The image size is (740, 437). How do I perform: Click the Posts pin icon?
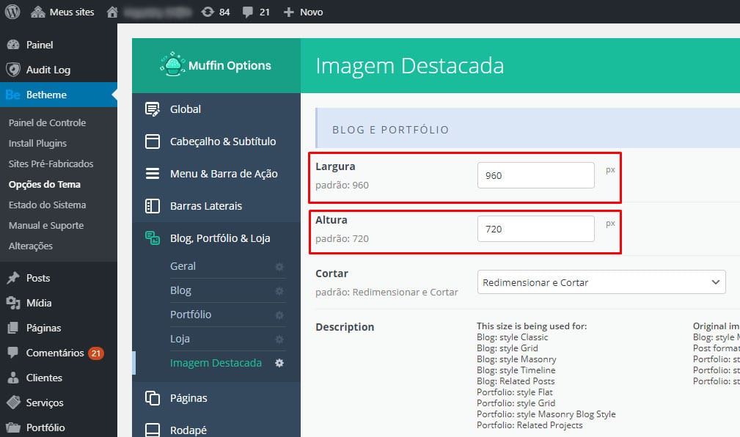(13, 278)
